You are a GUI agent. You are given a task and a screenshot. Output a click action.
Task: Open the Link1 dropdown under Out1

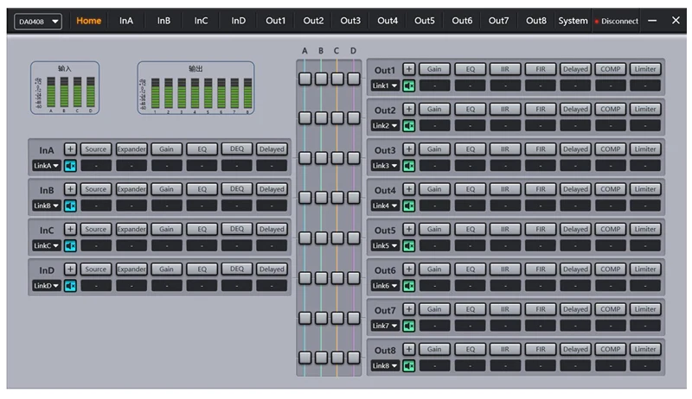[385, 85]
